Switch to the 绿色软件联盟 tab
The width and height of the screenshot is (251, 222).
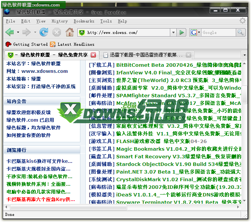(51, 55)
